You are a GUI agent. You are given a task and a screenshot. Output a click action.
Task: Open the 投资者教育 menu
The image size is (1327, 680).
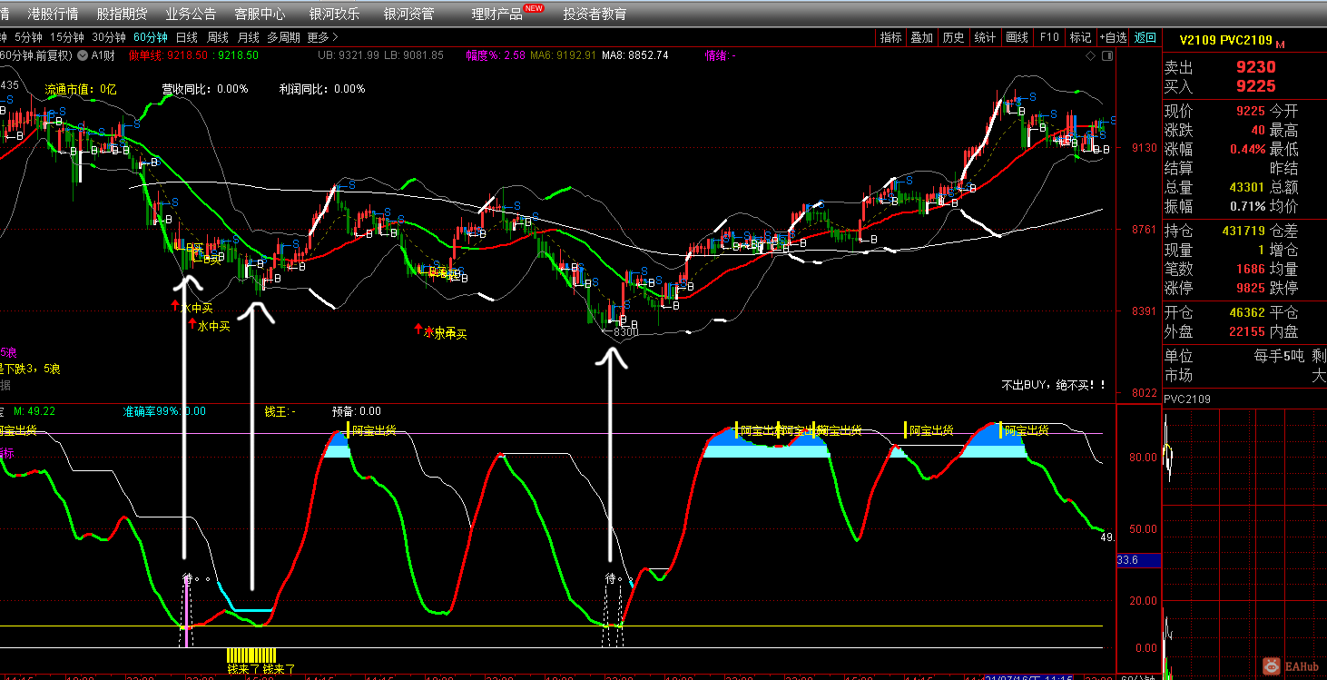click(x=595, y=14)
